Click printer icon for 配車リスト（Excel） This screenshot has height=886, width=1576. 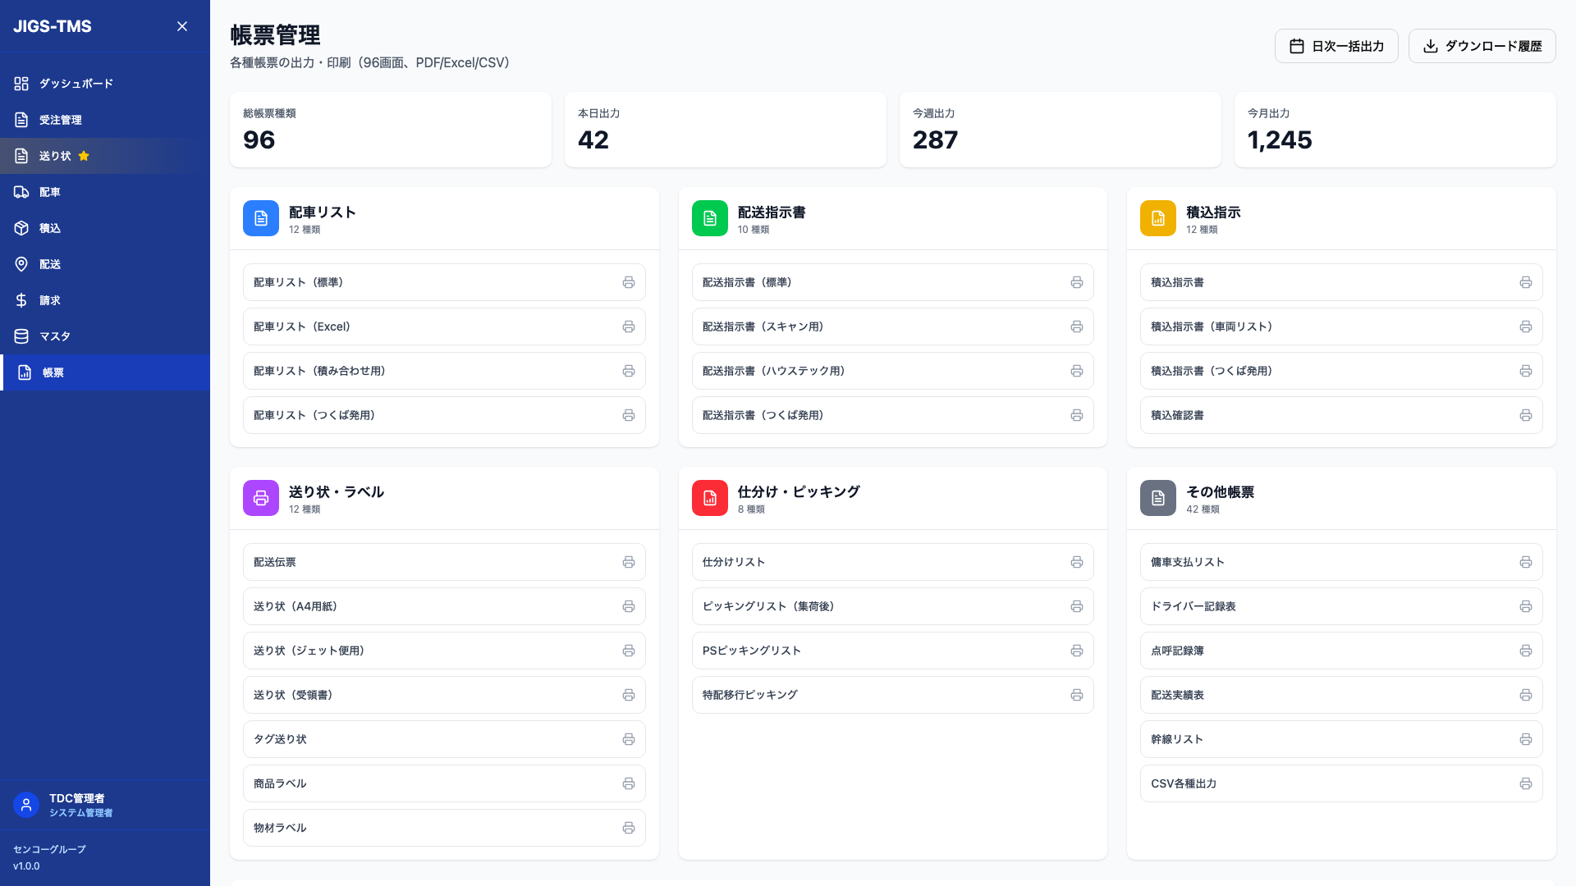[x=628, y=327]
